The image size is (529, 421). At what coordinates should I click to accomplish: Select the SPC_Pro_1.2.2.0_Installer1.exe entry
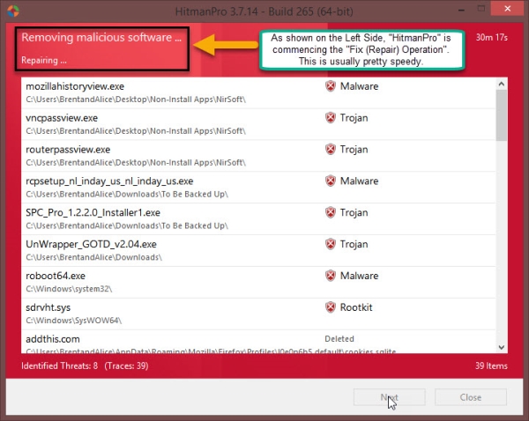point(258,219)
